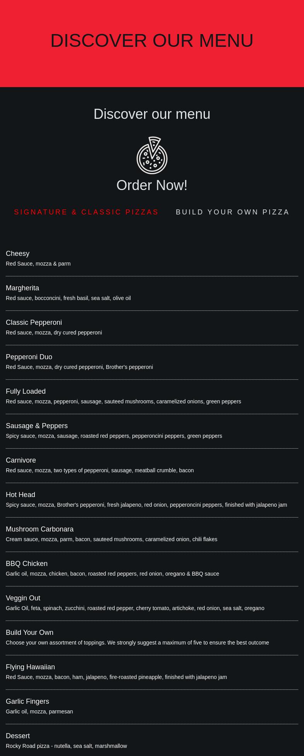
Task: Switch to Build Your Own Pizza tab
Action: [x=232, y=212]
